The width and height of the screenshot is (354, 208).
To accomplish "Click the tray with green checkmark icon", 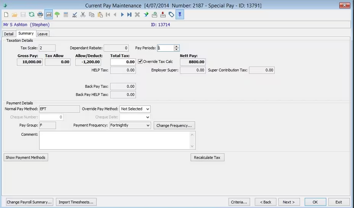I will click(154, 14).
